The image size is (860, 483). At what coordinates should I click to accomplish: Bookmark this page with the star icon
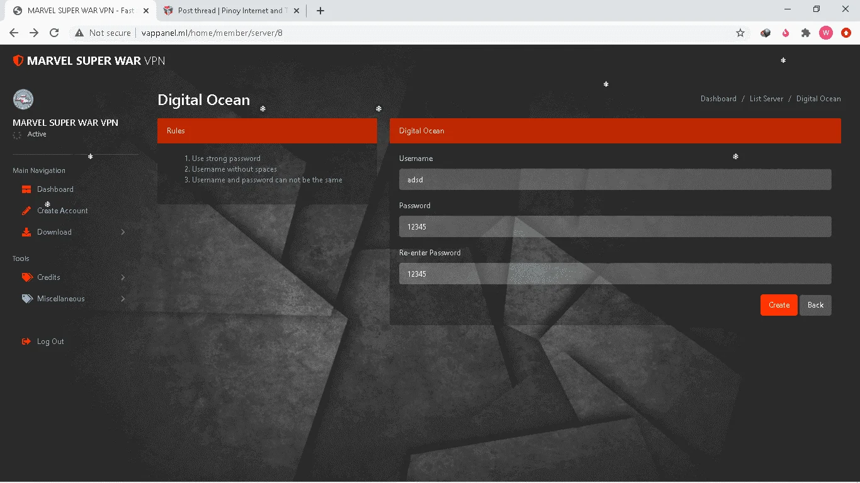[740, 33]
